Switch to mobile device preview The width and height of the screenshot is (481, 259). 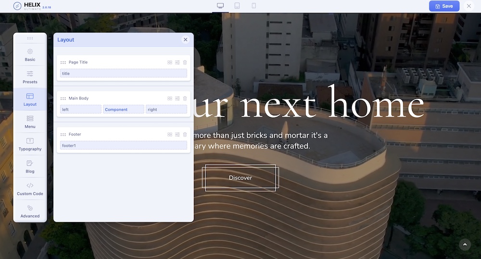tap(253, 6)
